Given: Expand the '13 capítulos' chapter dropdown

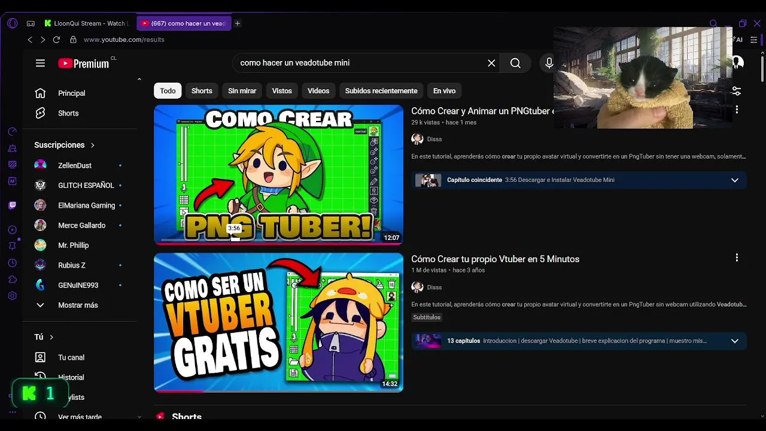Looking at the screenshot, I should [734, 341].
